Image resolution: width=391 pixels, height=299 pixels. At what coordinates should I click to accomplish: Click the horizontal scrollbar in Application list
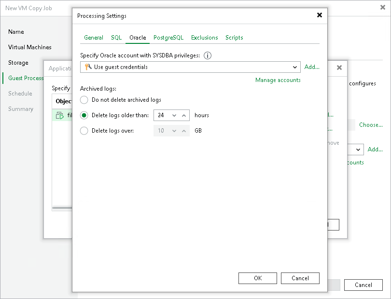62,208
